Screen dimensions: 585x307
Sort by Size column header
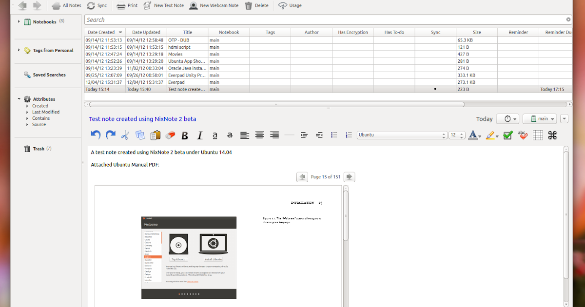pyautogui.click(x=477, y=32)
